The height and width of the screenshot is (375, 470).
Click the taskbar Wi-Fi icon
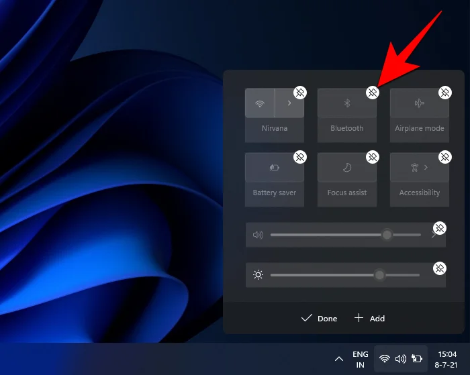point(385,358)
